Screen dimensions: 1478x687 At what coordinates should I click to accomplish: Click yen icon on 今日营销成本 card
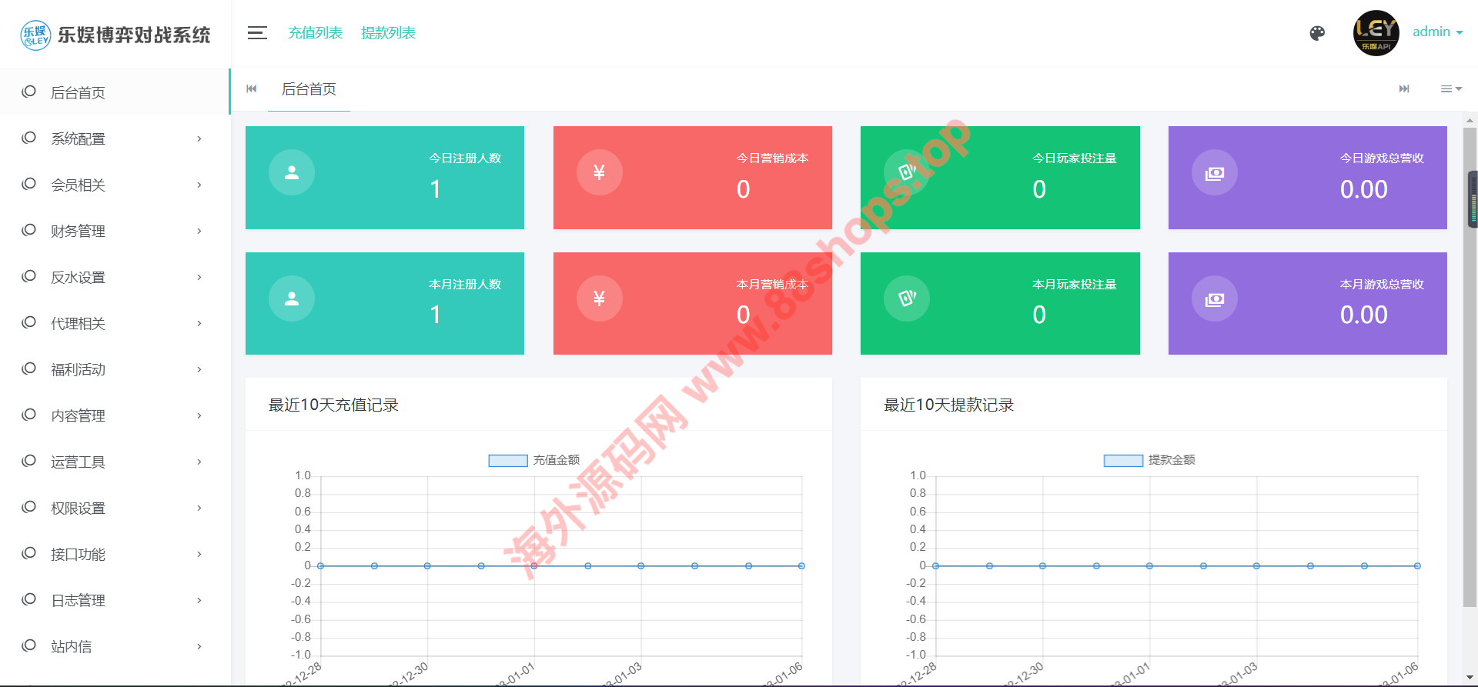[x=599, y=172]
